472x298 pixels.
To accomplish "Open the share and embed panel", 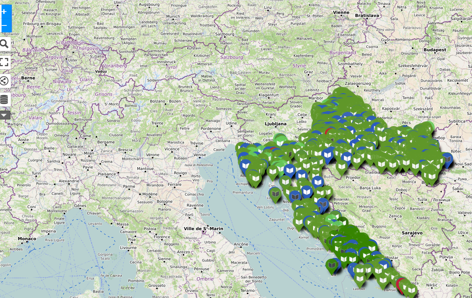I will [4, 81].
